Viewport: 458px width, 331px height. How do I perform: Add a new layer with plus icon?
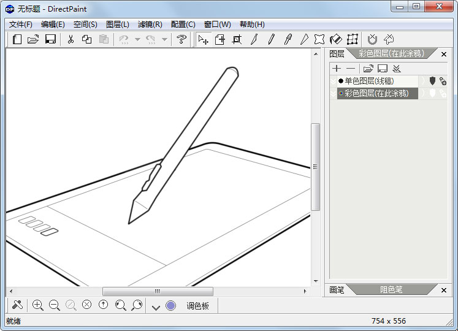click(x=337, y=69)
